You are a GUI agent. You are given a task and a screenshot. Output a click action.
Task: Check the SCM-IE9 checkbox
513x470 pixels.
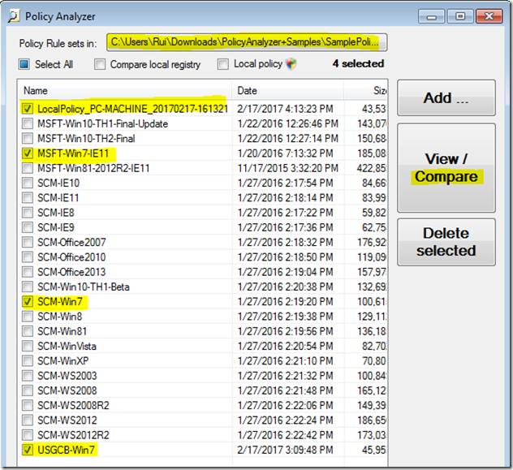click(x=28, y=227)
